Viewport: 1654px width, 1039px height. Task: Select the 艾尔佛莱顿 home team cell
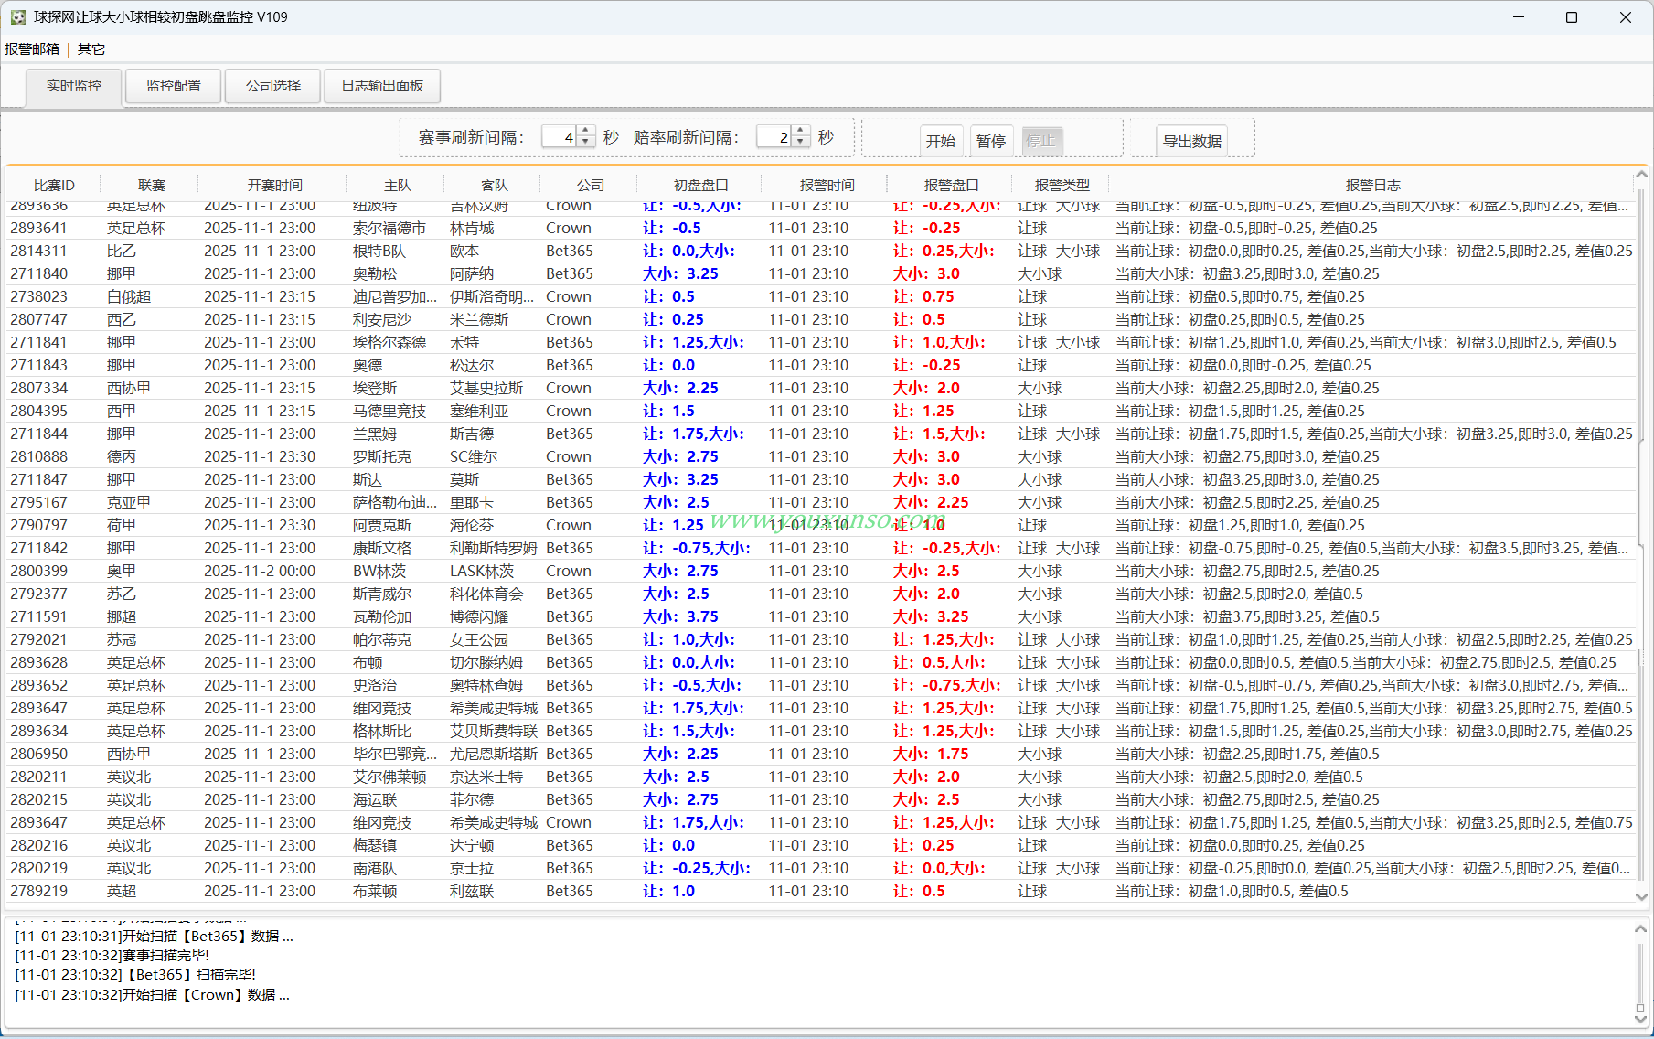[389, 777]
